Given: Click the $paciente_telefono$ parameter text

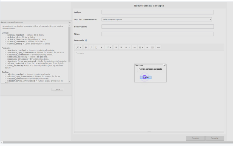Looking at the screenshot, I should [x=17, y=57].
